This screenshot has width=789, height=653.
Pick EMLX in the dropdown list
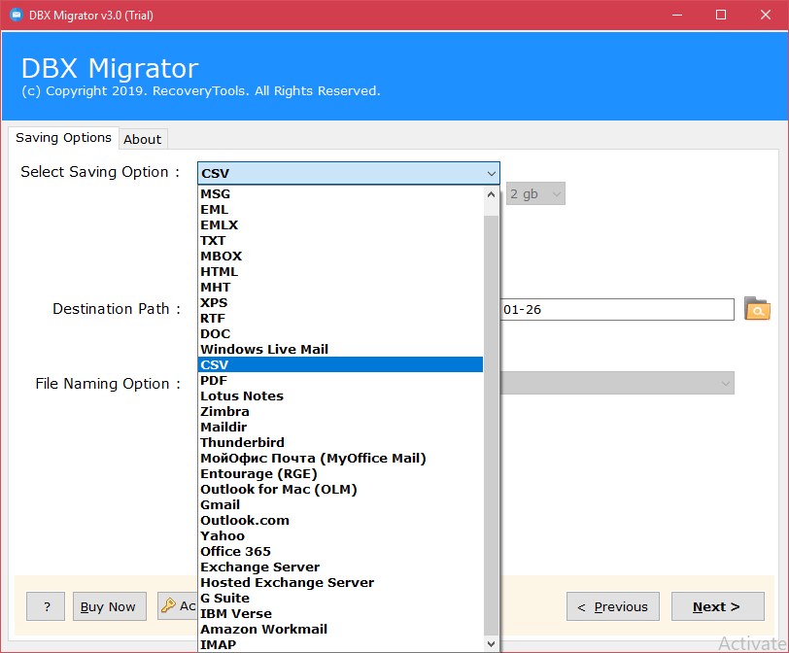(x=341, y=224)
